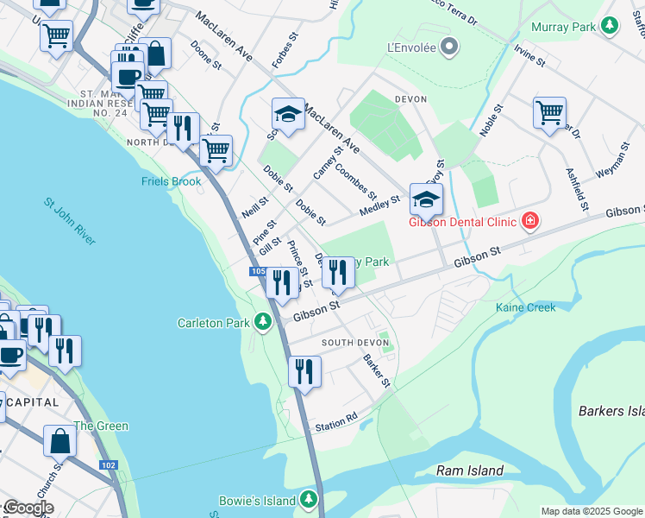
Task: Select the restaurant marker left of Gibson St
Action: [282, 284]
